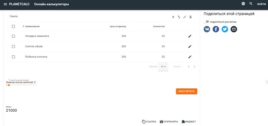Click the Итого result value 21000
Screen dimensions: 268x126
(x=11, y=111)
